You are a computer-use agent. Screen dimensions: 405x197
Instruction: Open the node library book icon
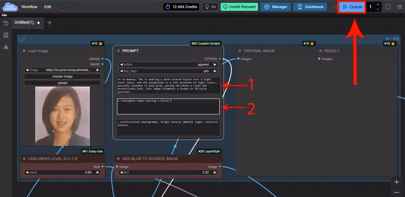pyautogui.click(x=5, y=35)
